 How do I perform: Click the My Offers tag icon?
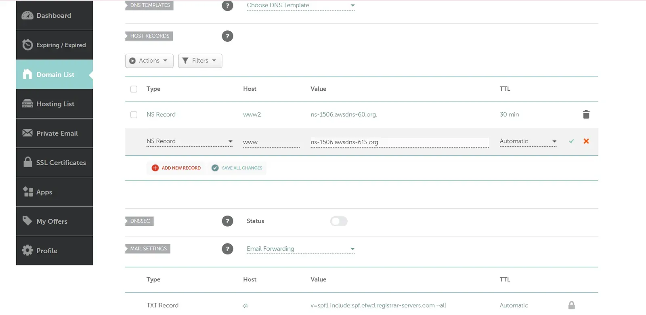[27, 220]
